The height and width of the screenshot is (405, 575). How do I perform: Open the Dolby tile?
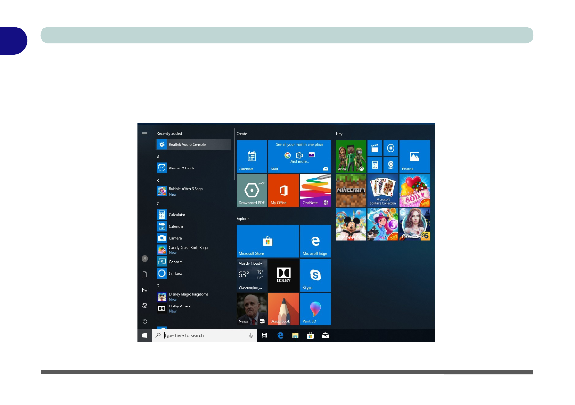(284, 275)
